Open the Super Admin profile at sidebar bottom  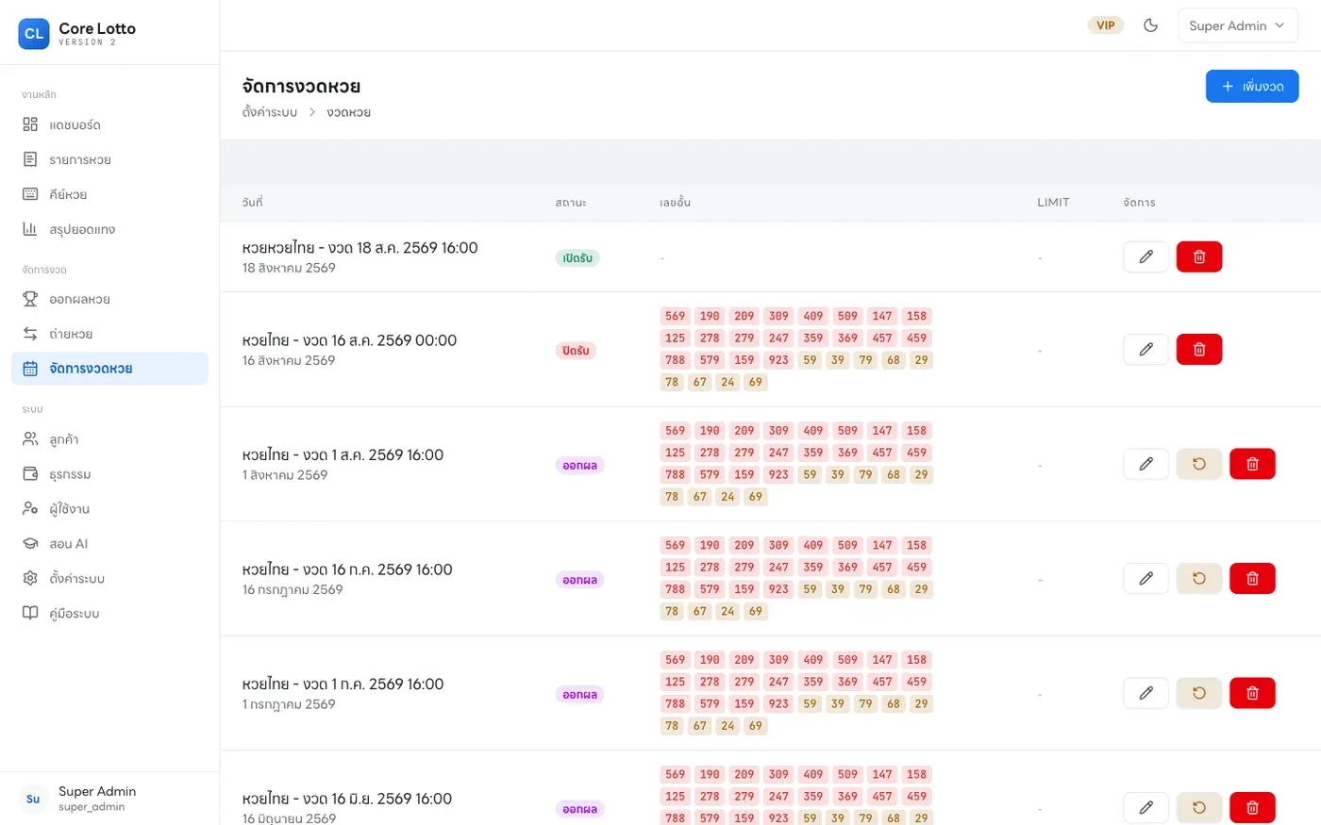tap(109, 799)
